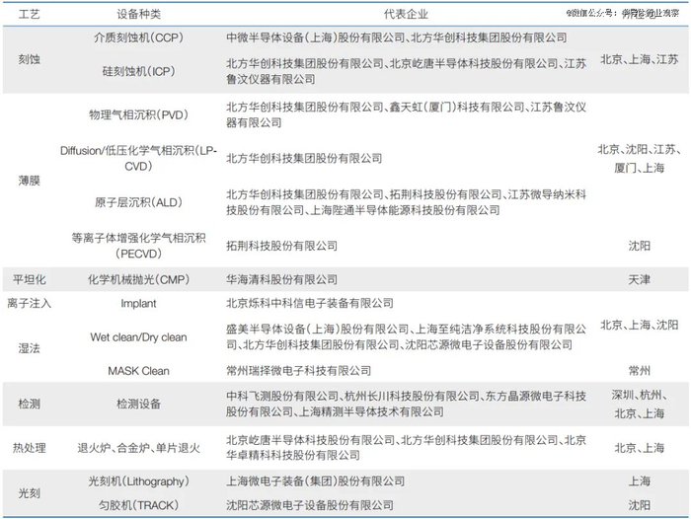
Task: Select the 刻蚀 process cell
Action: [29, 58]
